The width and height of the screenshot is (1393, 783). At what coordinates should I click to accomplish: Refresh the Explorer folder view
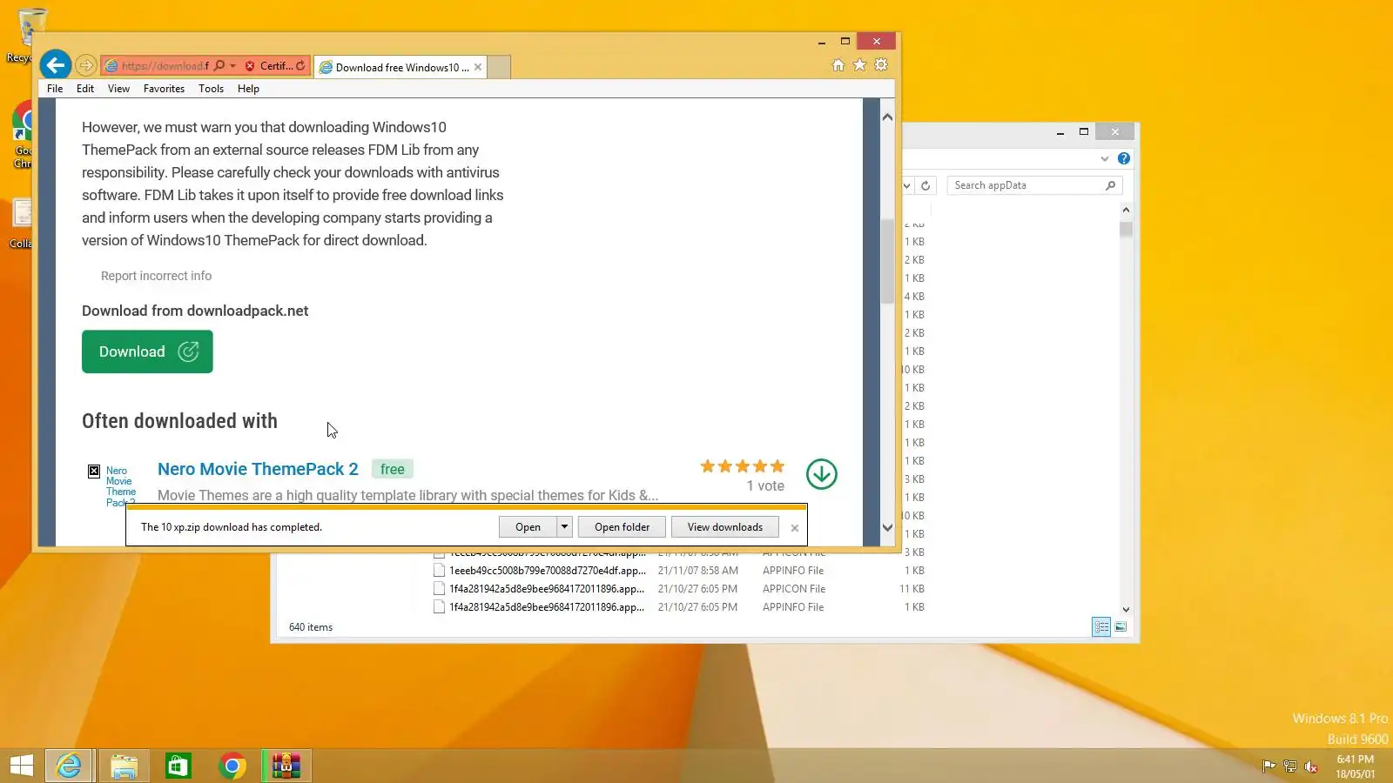tap(925, 185)
